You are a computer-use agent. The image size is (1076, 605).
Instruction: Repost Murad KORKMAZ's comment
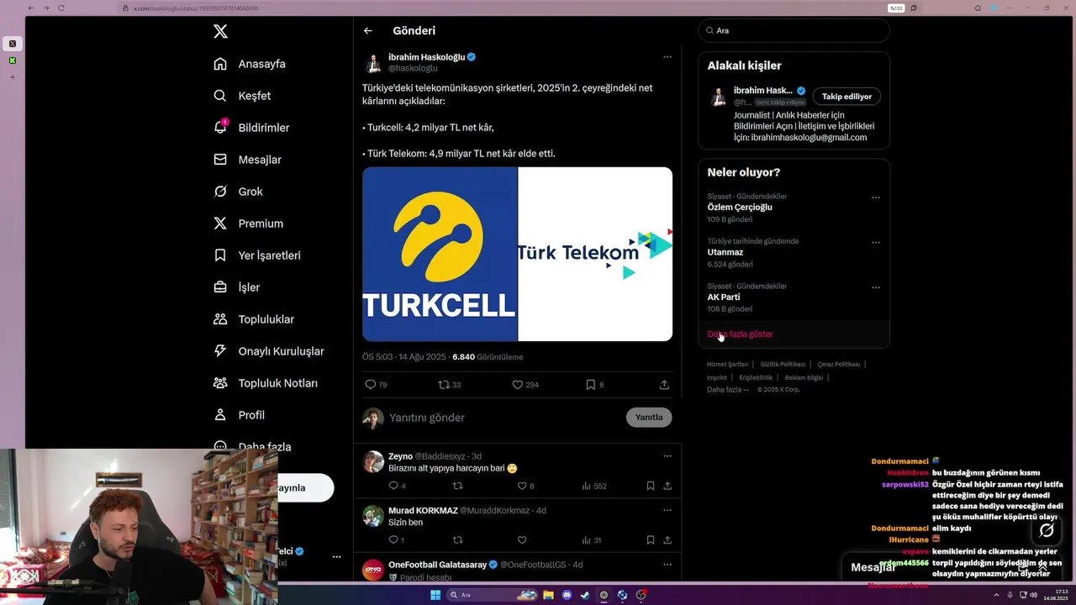point(458,540)
